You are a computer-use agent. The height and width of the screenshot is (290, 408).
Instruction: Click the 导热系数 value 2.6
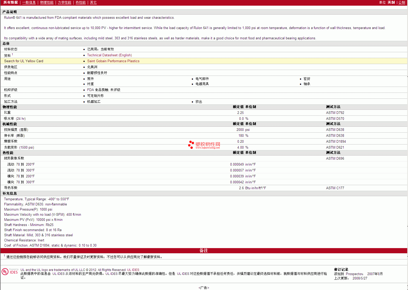(241, 188)
